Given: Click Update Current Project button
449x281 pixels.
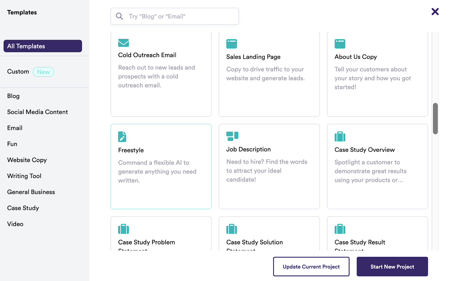Looking at the screenshot, I should [x=311, y=267].
